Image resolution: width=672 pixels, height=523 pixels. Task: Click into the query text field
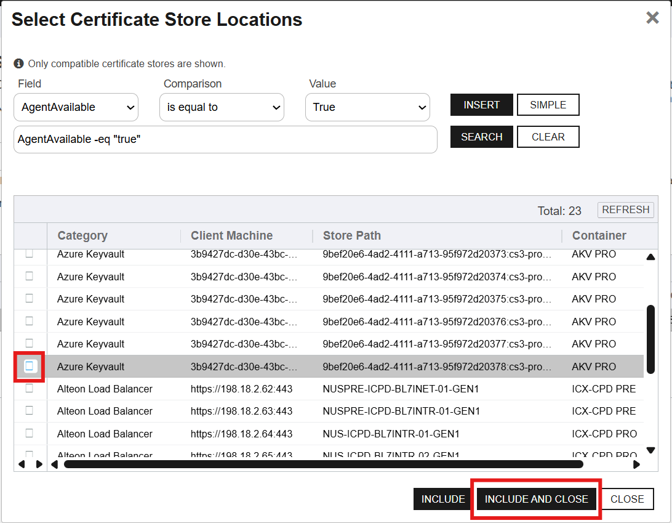225,140
